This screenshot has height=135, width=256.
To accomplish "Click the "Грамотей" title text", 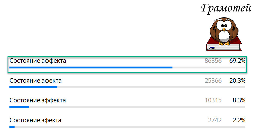I will 226,8.
